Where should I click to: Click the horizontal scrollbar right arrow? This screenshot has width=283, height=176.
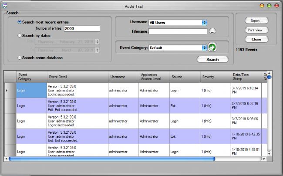(x=264, y=159)
